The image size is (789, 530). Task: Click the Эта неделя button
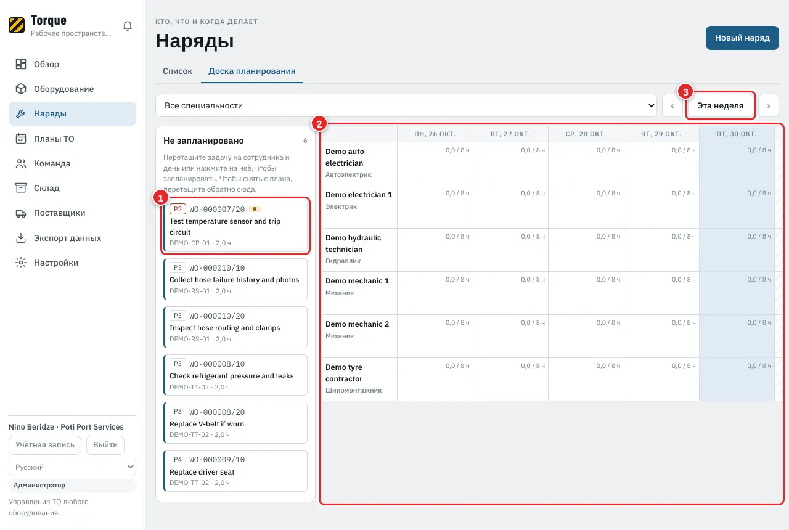click(x=720, y=105)
